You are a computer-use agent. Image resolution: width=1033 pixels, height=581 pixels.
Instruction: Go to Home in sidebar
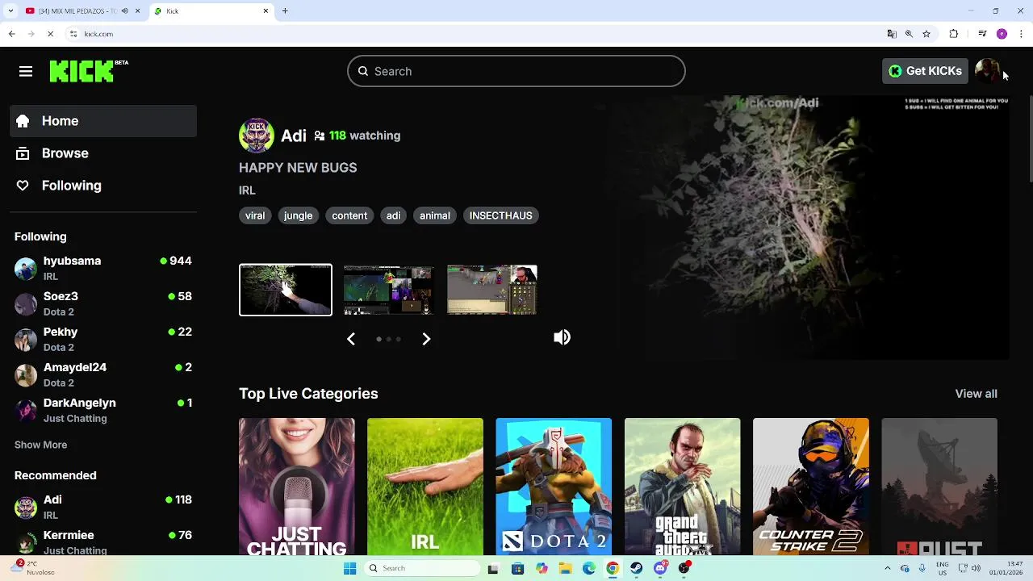(x=103, y=121)
